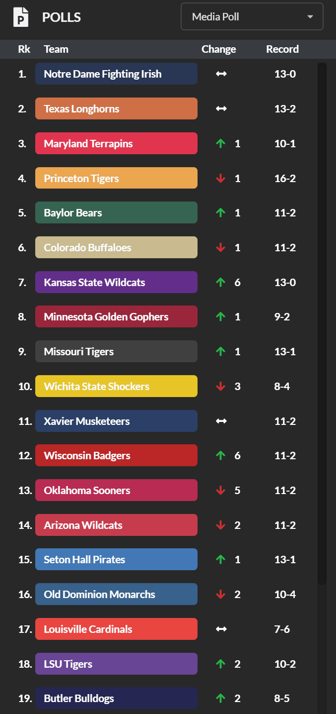This screenshot has width=336, height=714.
Task: Click the Polls document icon
Action: coord(20,17)
